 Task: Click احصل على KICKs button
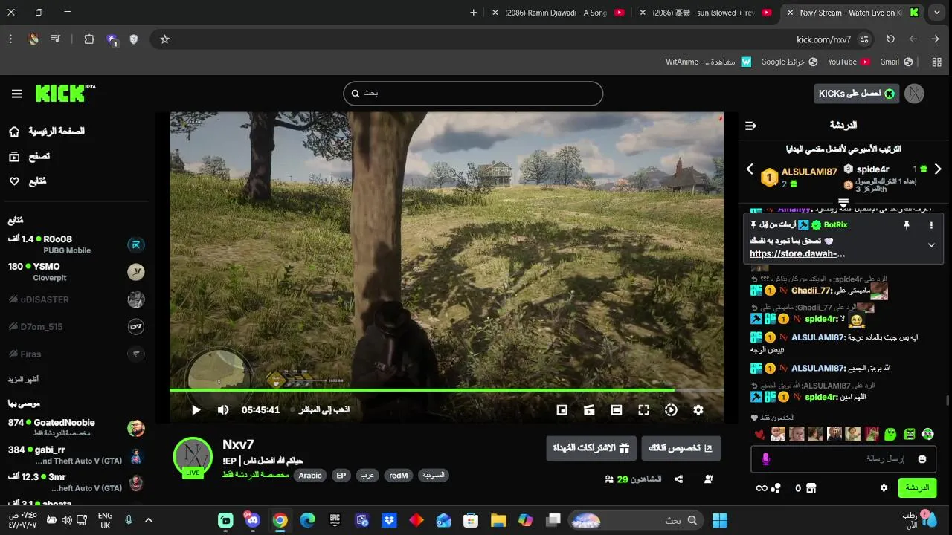click(x=857, y=94)
